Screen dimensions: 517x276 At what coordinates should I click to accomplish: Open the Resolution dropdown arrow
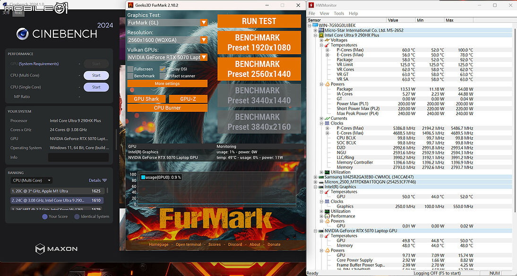point(204,40)
